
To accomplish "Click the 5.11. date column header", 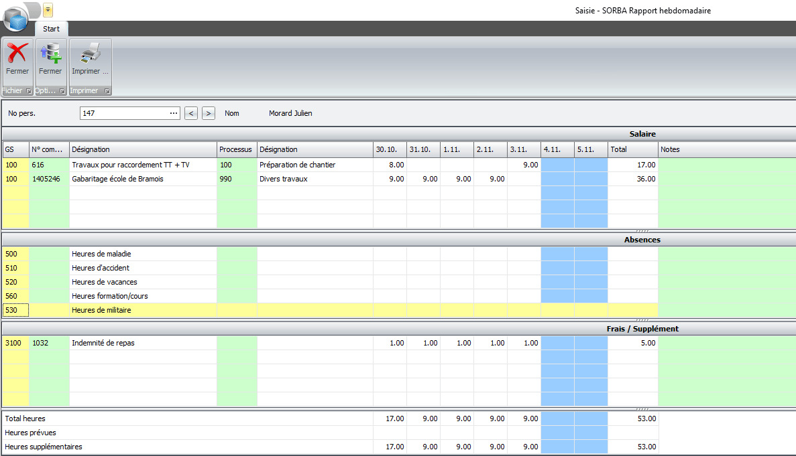I will coord(591,149).
